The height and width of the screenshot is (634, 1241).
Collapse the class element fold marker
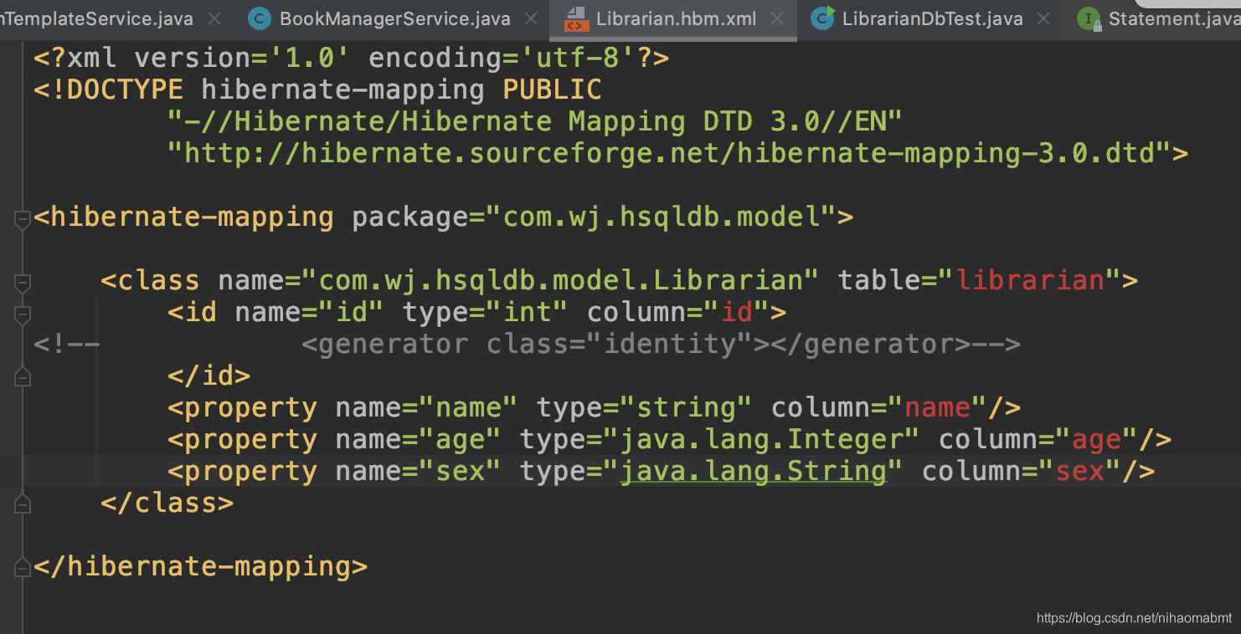tap(23, 283)
